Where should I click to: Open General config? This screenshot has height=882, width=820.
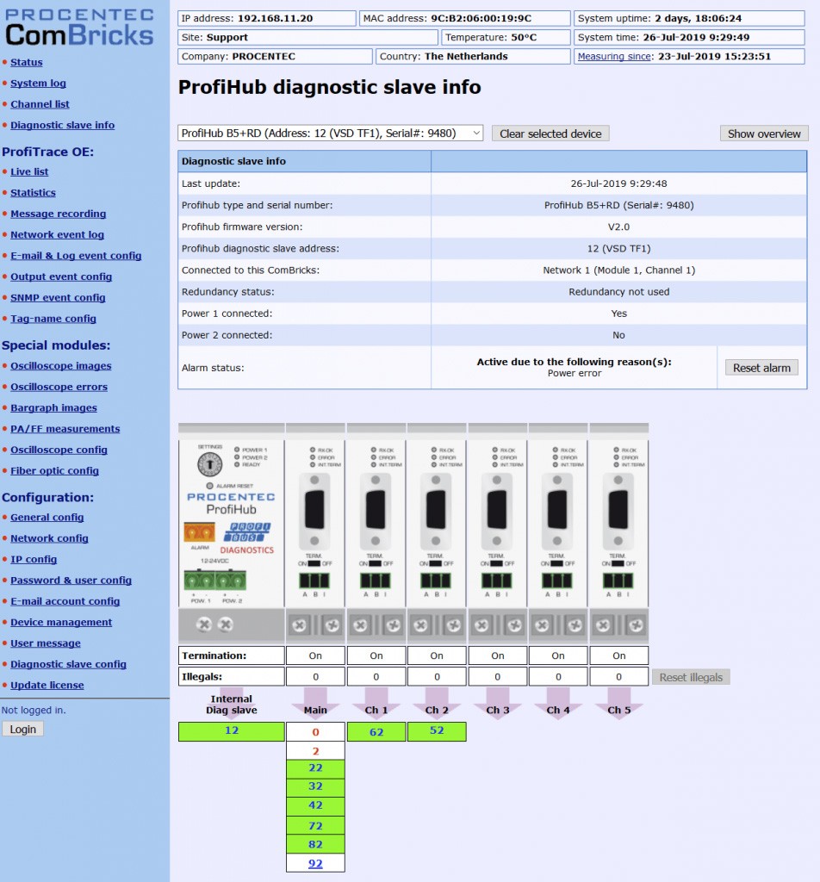click(x=47, y=518)
